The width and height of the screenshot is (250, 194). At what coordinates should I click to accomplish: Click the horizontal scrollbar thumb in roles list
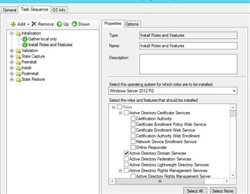coord(160,181)
